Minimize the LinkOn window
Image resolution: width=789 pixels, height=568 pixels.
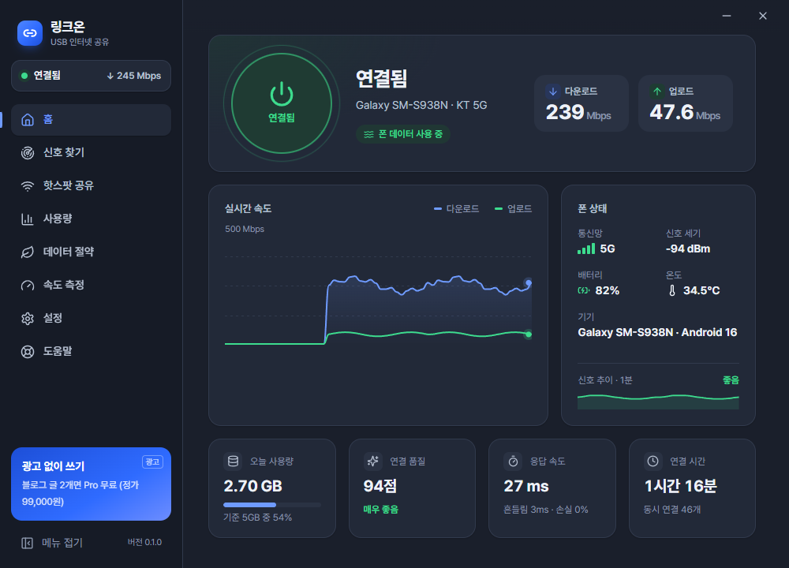727,16
